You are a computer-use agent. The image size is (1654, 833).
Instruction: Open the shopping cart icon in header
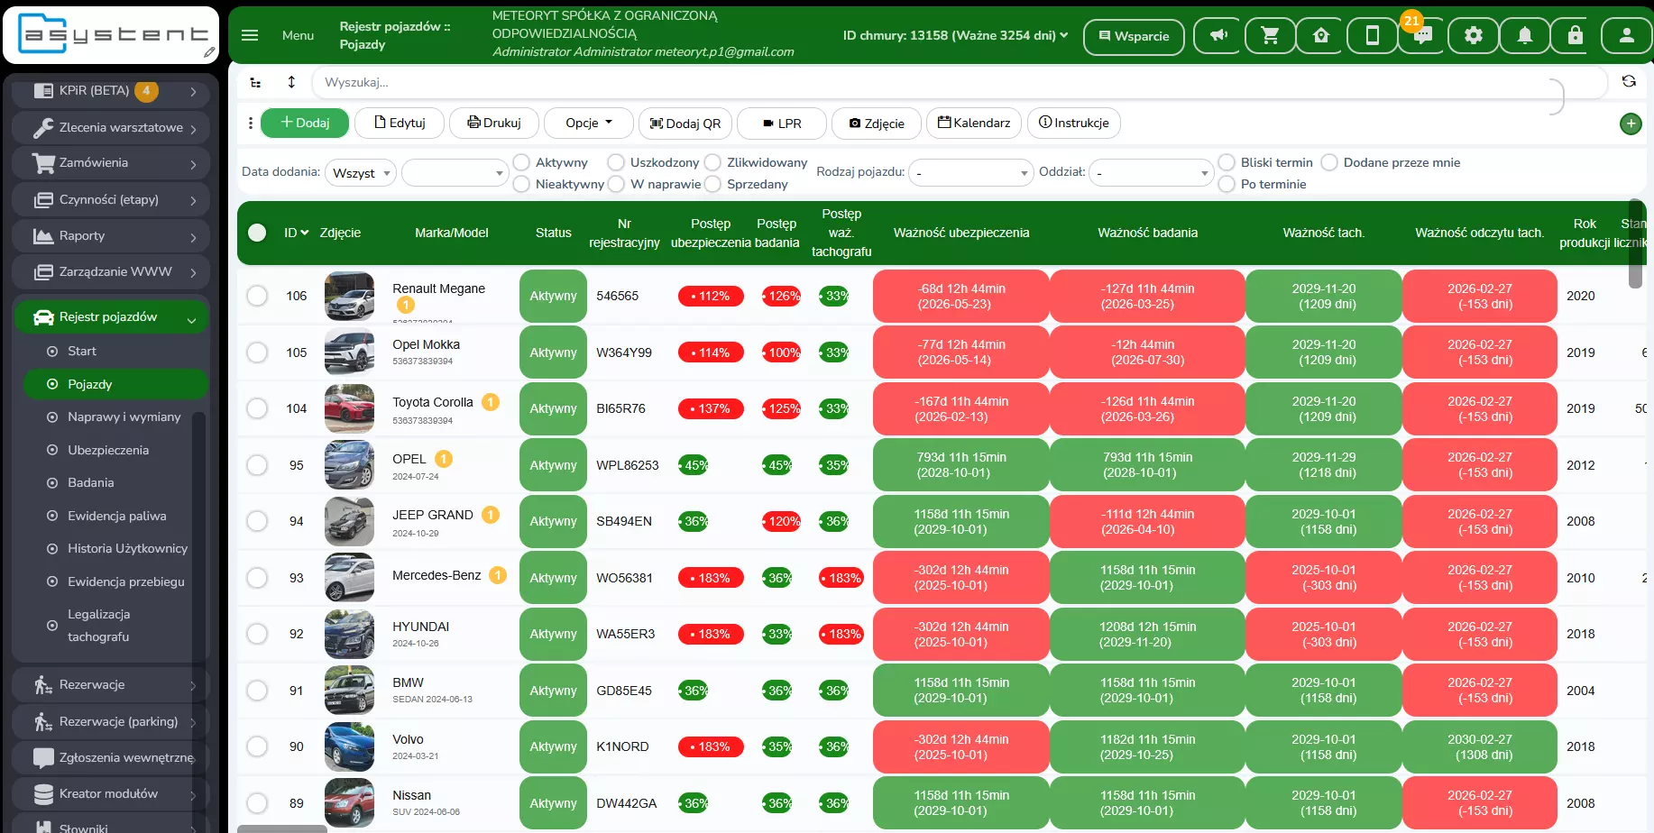coord(1270,36)
